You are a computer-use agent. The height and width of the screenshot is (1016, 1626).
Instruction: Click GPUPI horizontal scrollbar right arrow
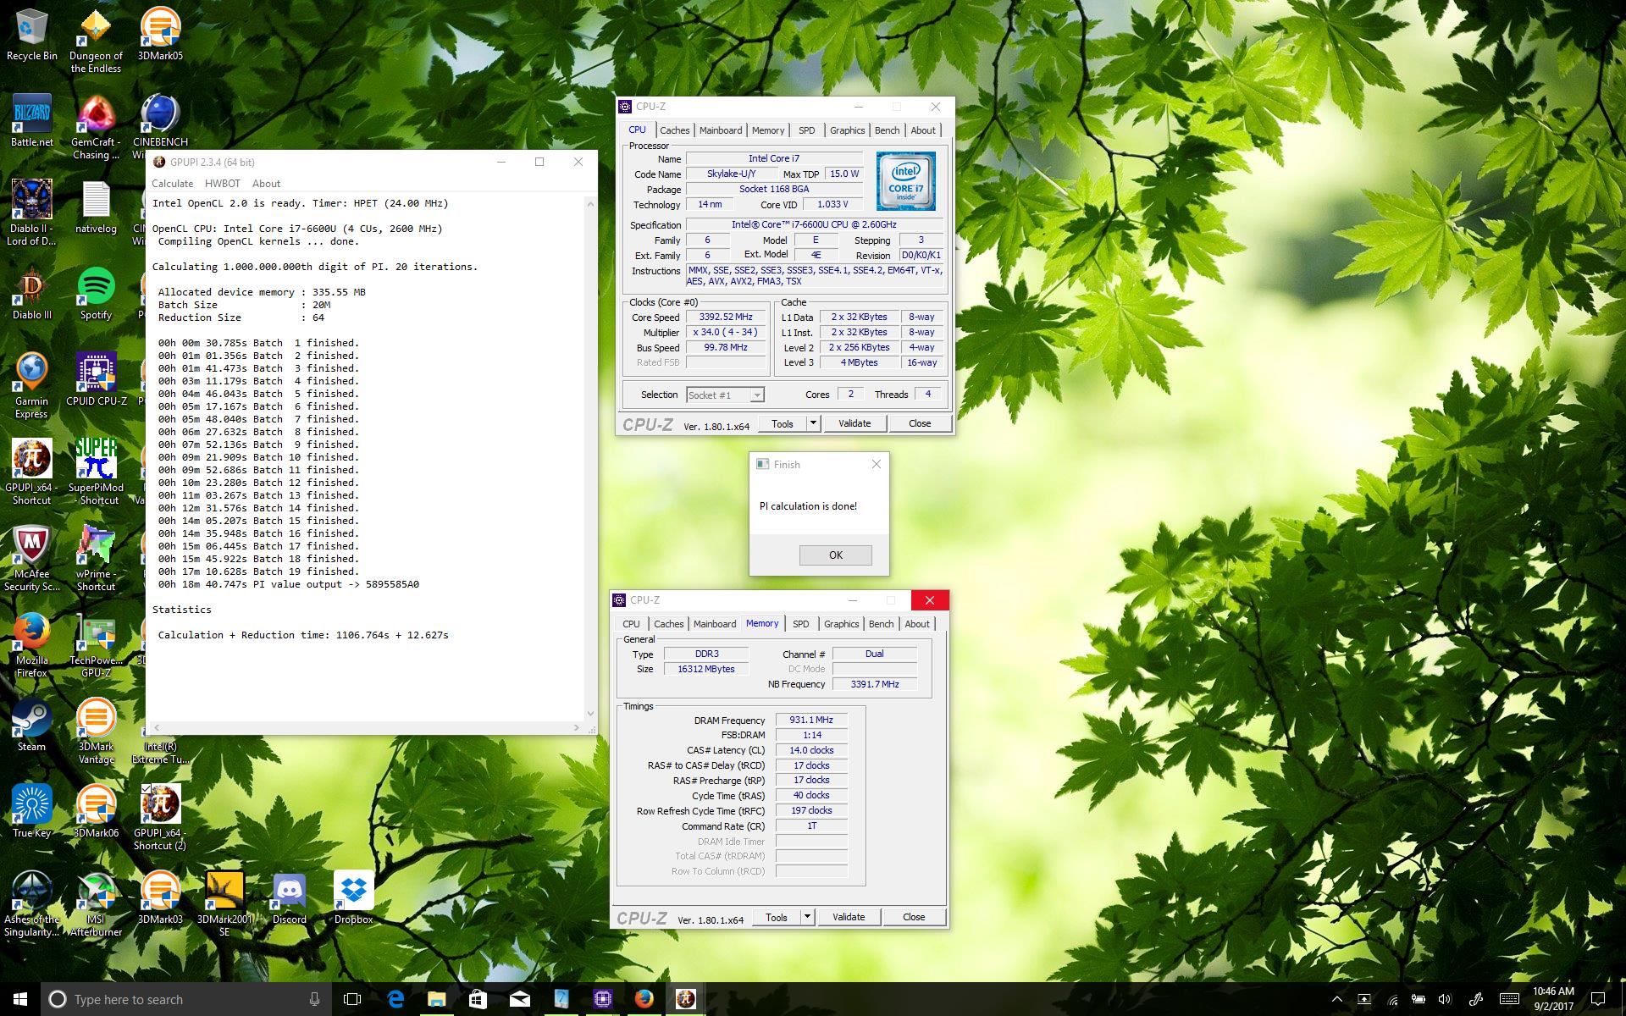point(577,728)
